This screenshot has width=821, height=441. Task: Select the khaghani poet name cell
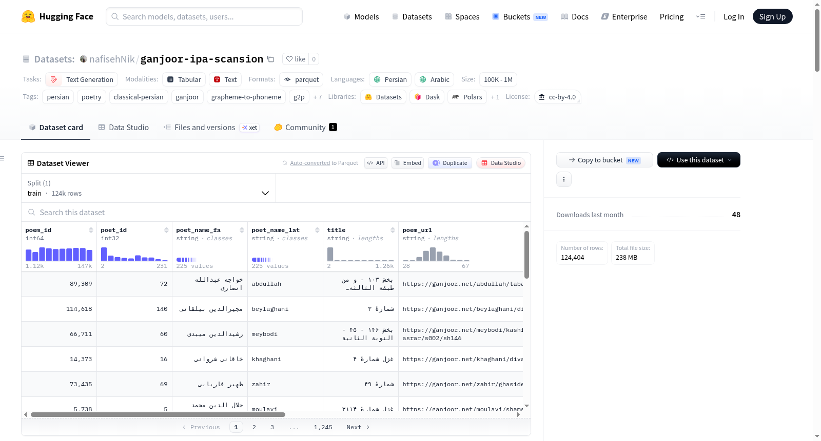285,359
